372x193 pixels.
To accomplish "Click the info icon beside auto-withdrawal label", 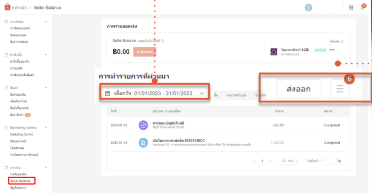I will coord(163,41).
